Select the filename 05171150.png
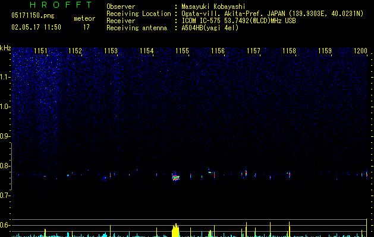The image size is (374, 237). pos(33,16)
